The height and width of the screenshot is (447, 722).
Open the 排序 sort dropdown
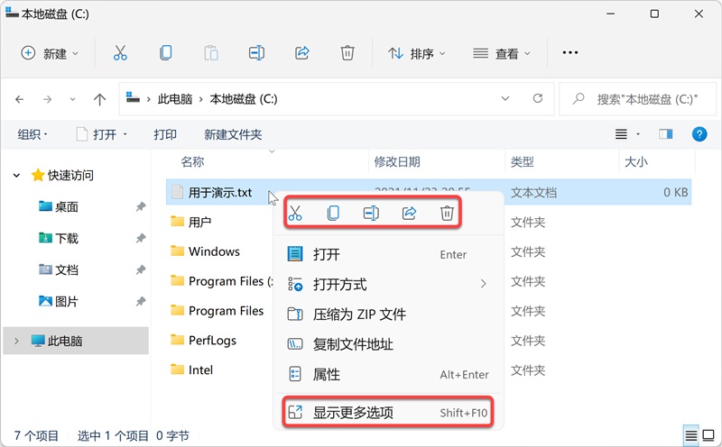click(x=417, y=53)
